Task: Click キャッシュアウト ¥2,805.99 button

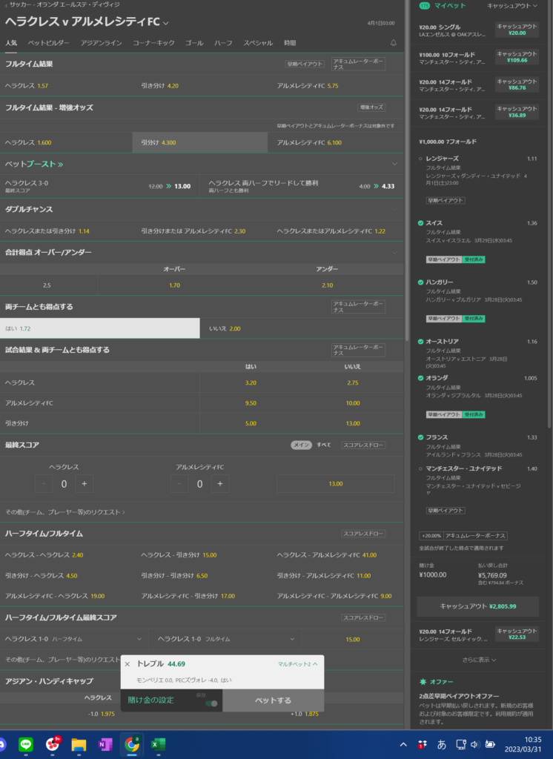Action: 478,606
